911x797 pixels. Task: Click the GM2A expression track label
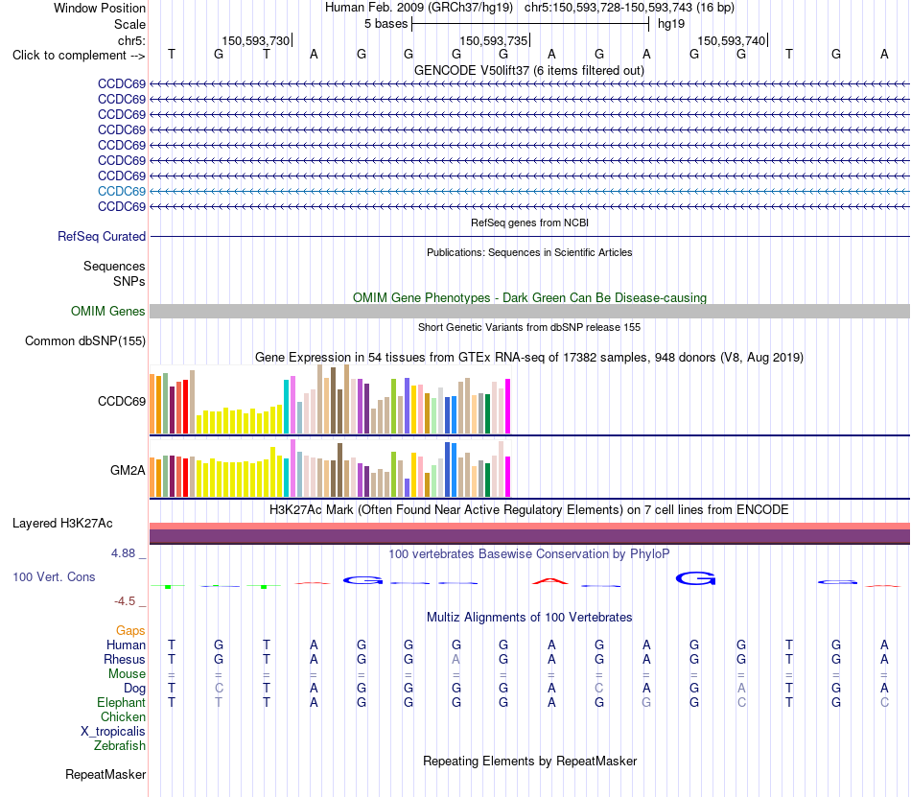pos(128,471)
